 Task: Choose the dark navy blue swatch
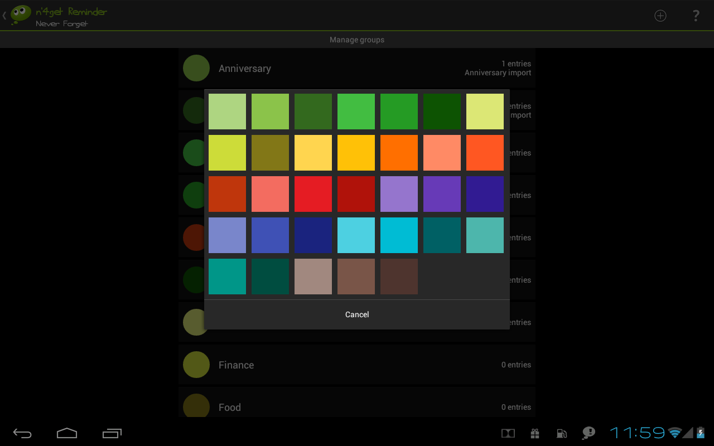click(313, 235)
